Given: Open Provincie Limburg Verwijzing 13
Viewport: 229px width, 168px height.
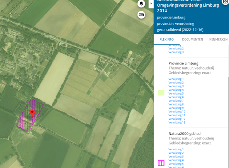Looking at the screenshot, I should click(177, 122).
